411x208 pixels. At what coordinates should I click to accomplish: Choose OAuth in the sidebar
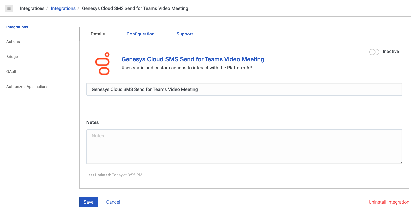coord(12,72)
